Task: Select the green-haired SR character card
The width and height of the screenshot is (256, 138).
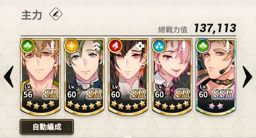Action: [84, 77]
